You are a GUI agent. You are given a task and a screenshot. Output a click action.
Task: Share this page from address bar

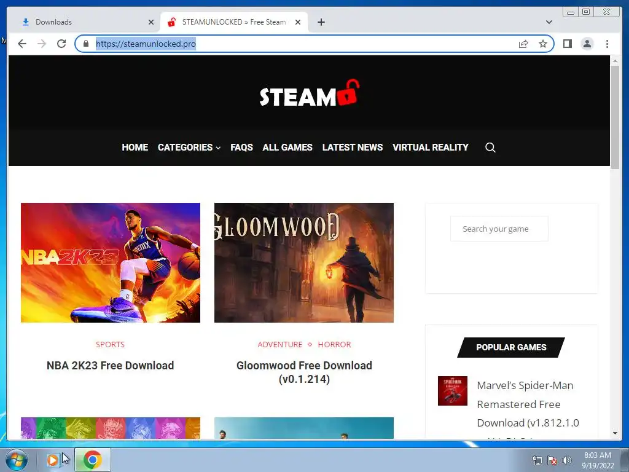[x=523, y=44]
